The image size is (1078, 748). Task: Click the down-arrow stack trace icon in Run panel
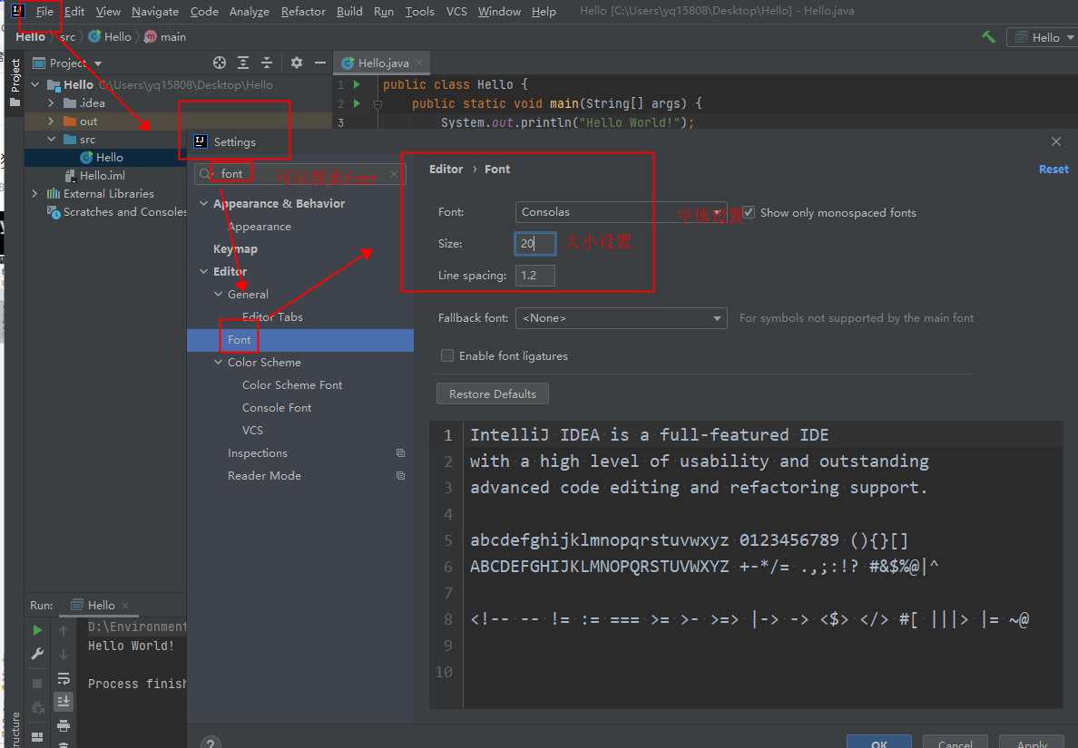pyautogui.click(x=64, y=654)
